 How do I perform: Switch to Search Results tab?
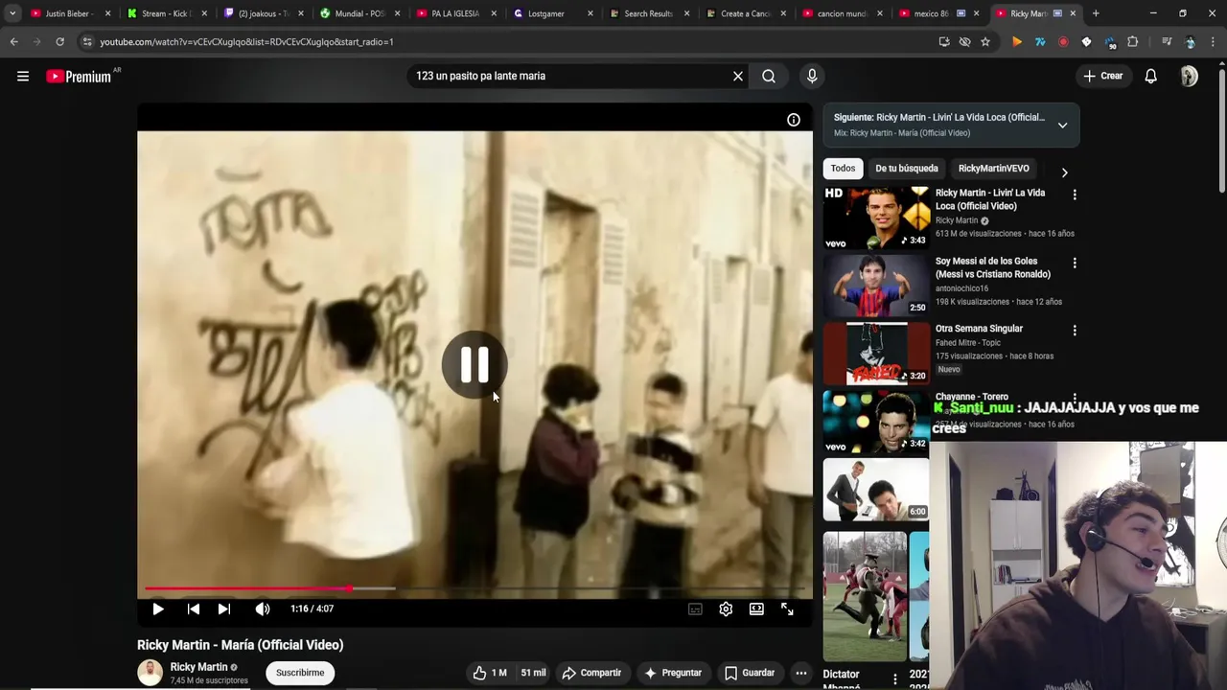(x=649, y=13)
